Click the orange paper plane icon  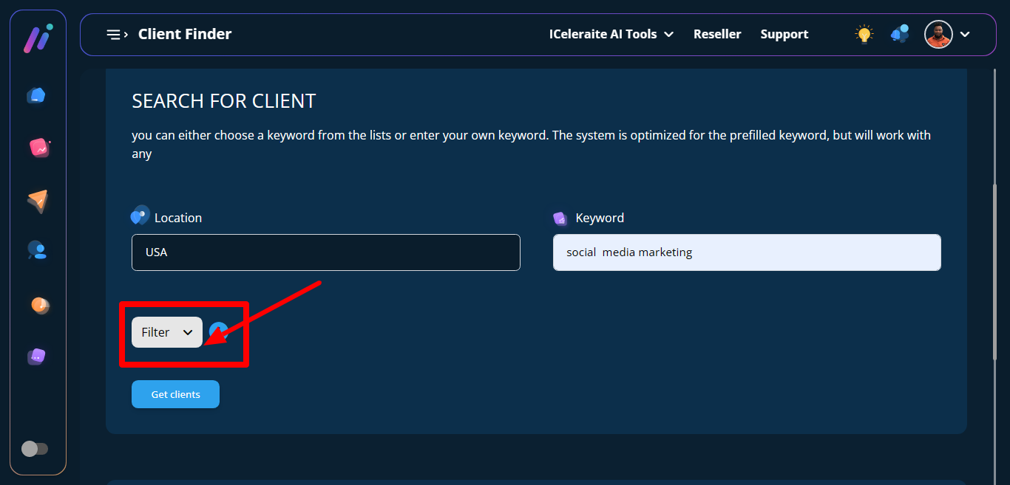38,201
